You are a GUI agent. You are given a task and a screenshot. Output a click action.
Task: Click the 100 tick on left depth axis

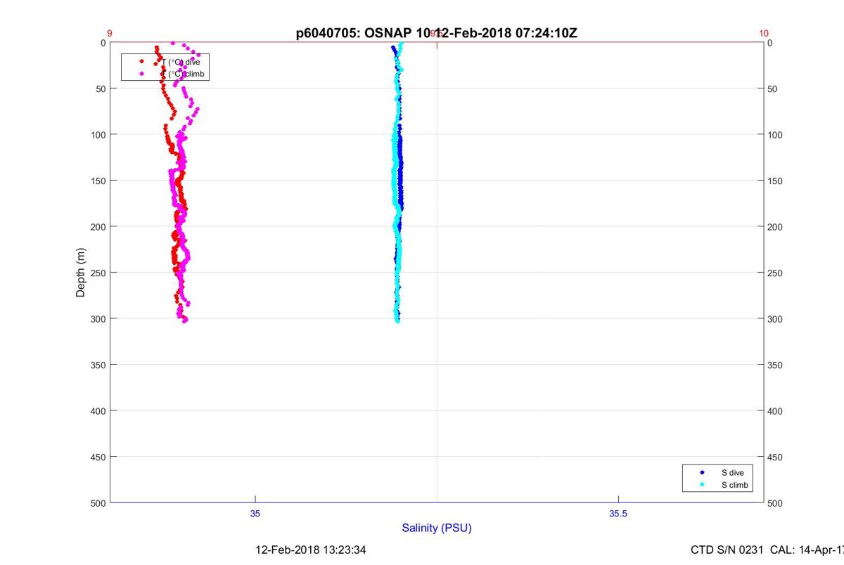coord(98,134)
